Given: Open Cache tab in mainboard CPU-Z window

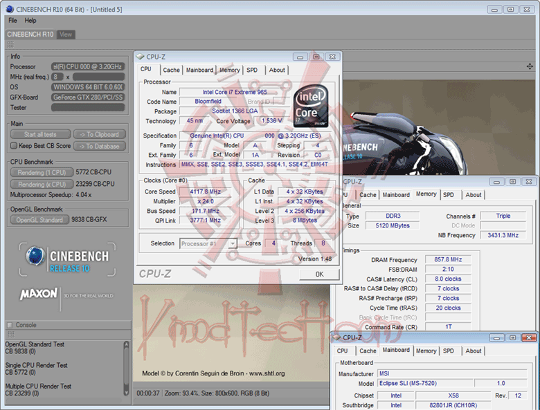Looking at the screenshot, I should pyautogui.click(x=368, y=351).
